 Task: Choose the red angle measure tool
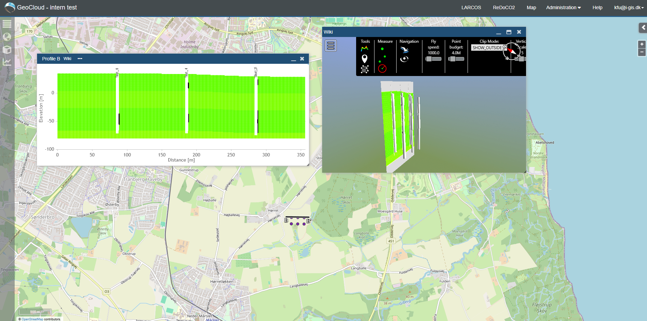(382, 69)
